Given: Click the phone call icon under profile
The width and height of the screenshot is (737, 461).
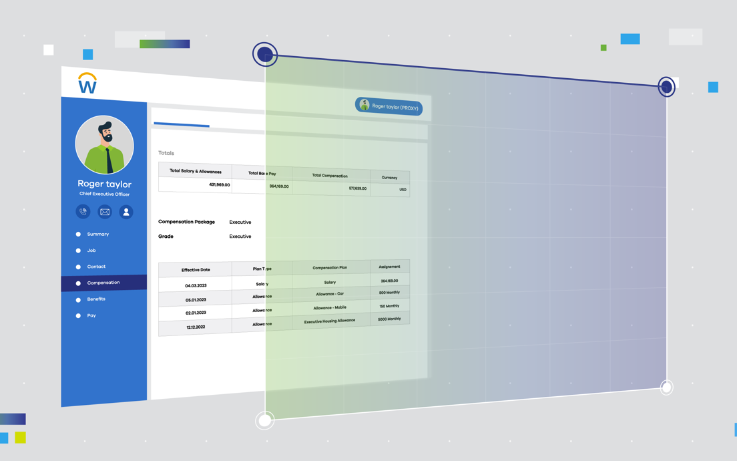Looking at the screenshot, I should pyautogui.click(x=83, y=212).
